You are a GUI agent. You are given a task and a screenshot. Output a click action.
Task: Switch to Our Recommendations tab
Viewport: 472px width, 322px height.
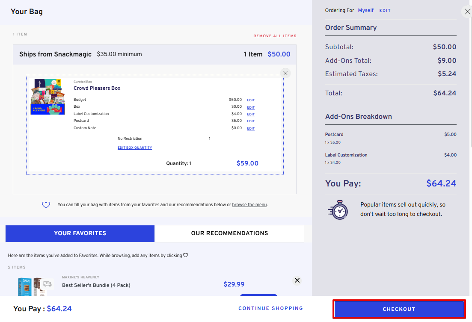[x=229, y=233]
